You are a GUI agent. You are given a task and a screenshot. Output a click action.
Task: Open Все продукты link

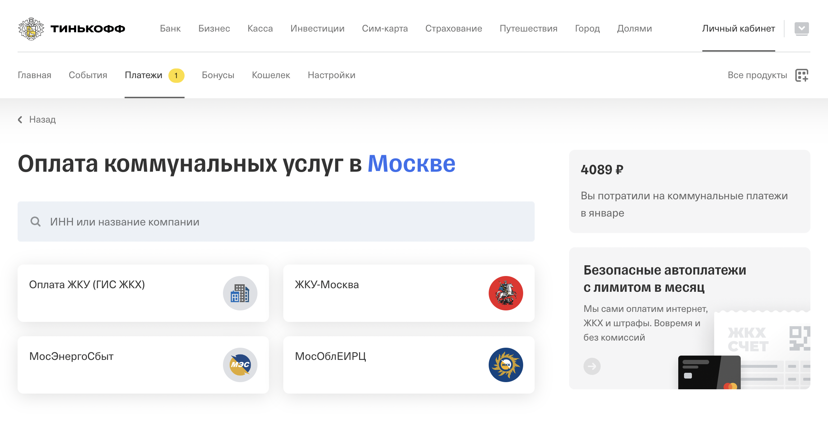click(x=757, y=75)
